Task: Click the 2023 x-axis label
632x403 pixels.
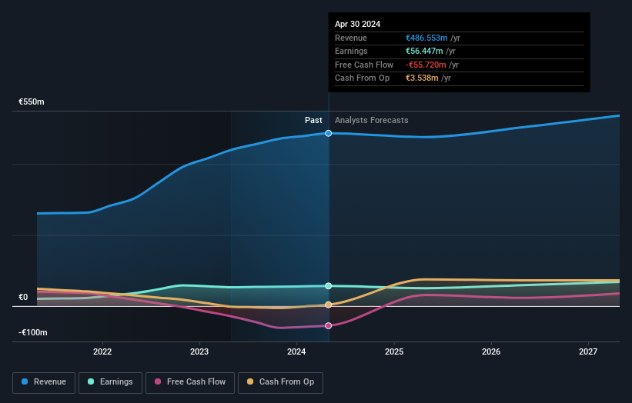Action: click(x=199, y=352)
